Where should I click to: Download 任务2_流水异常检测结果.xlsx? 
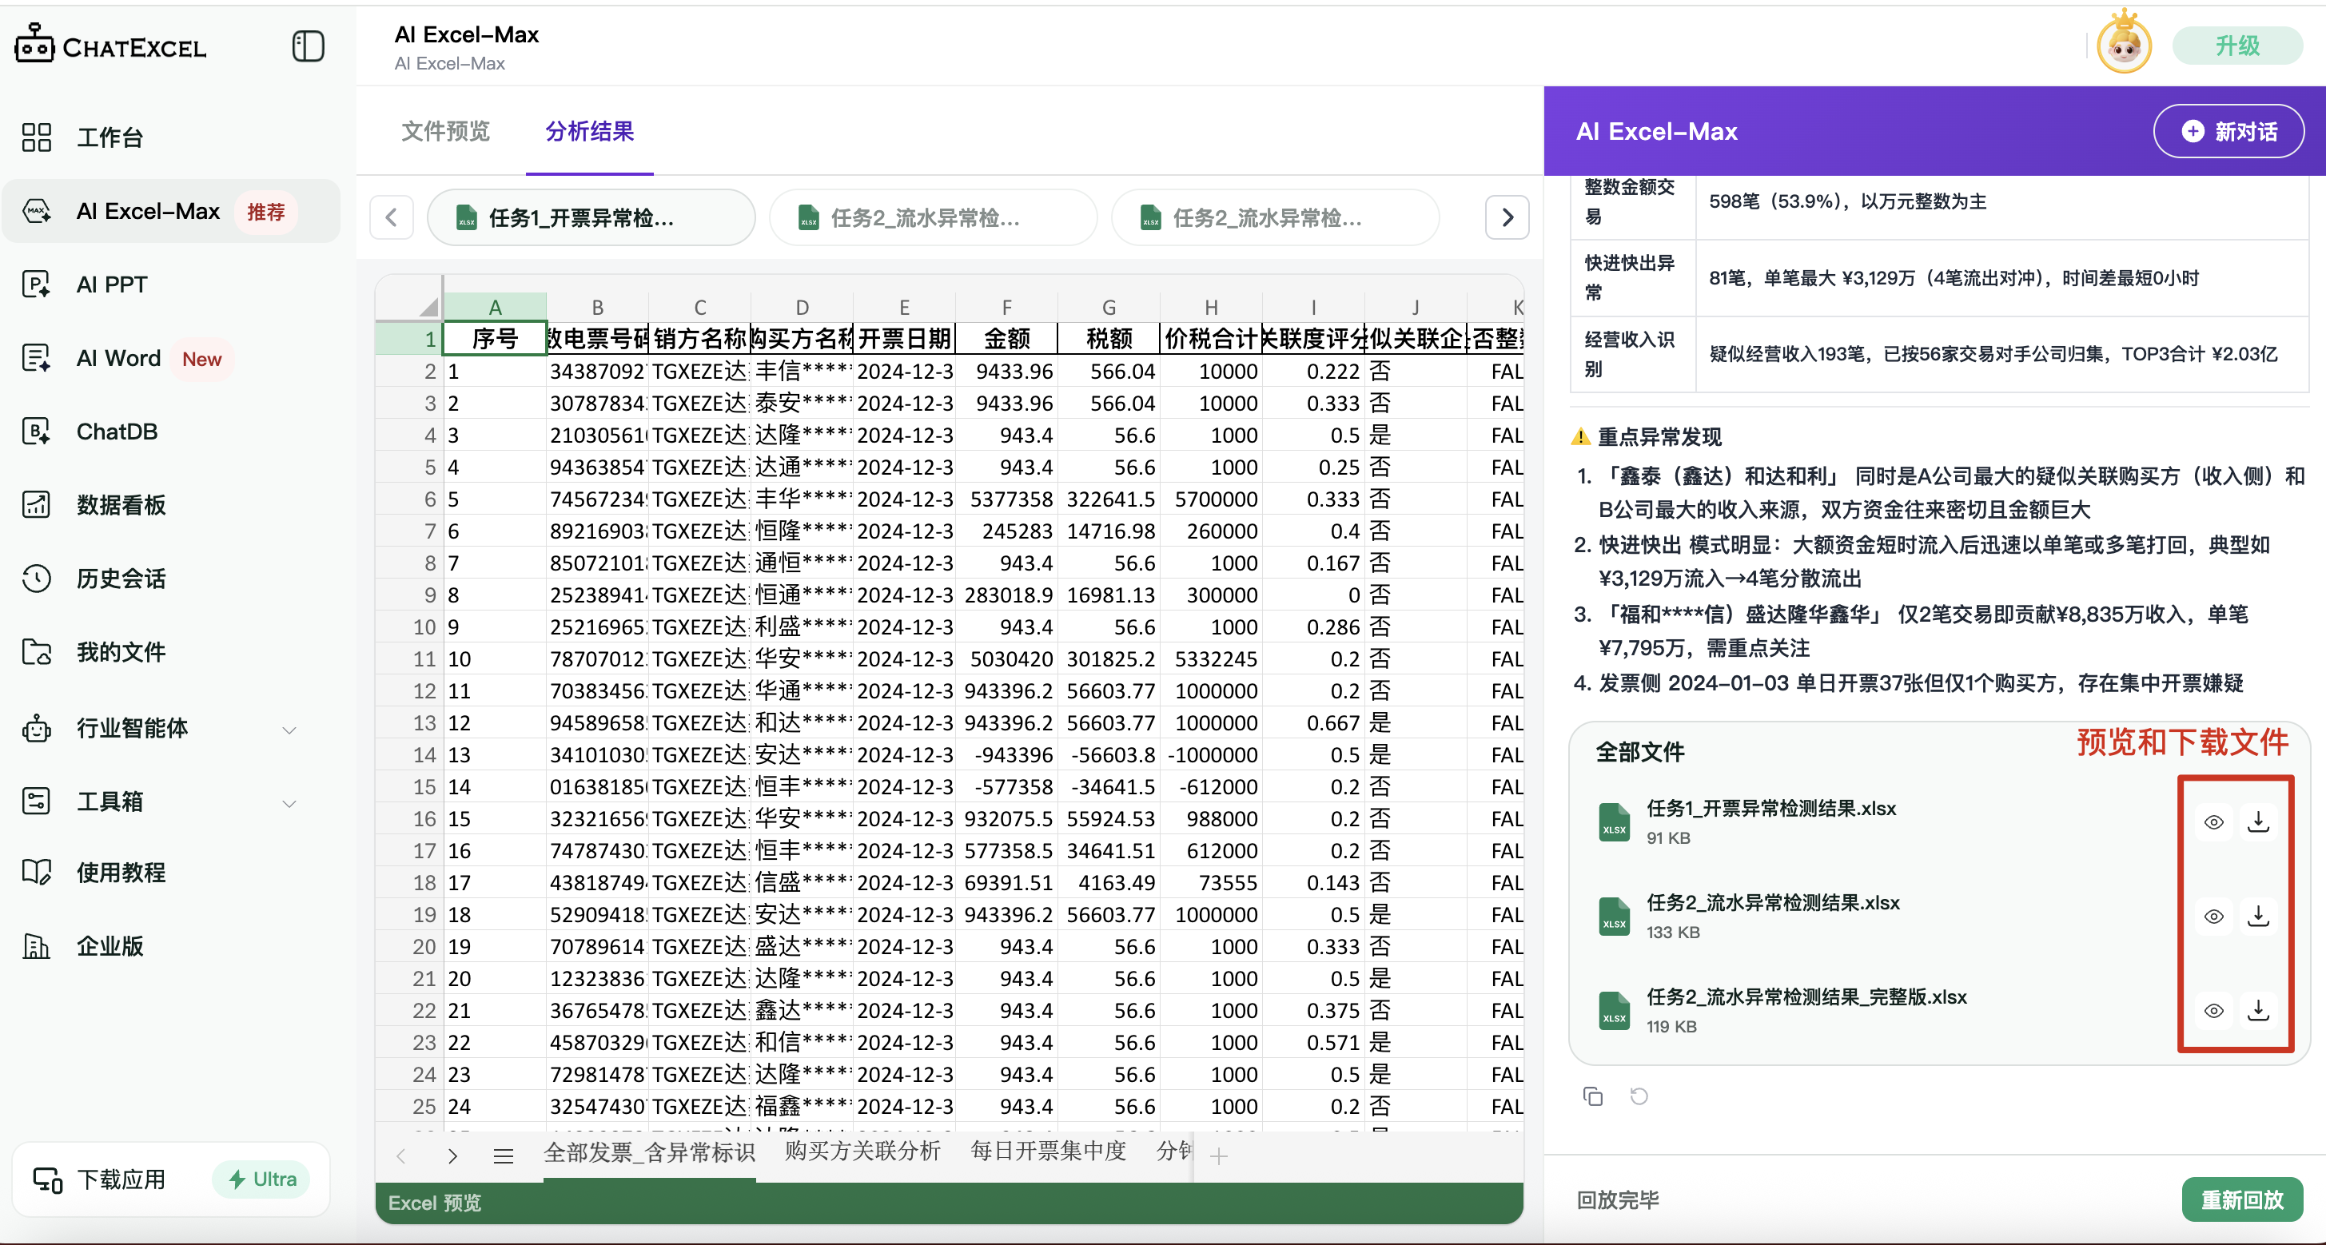(2258, 917)
